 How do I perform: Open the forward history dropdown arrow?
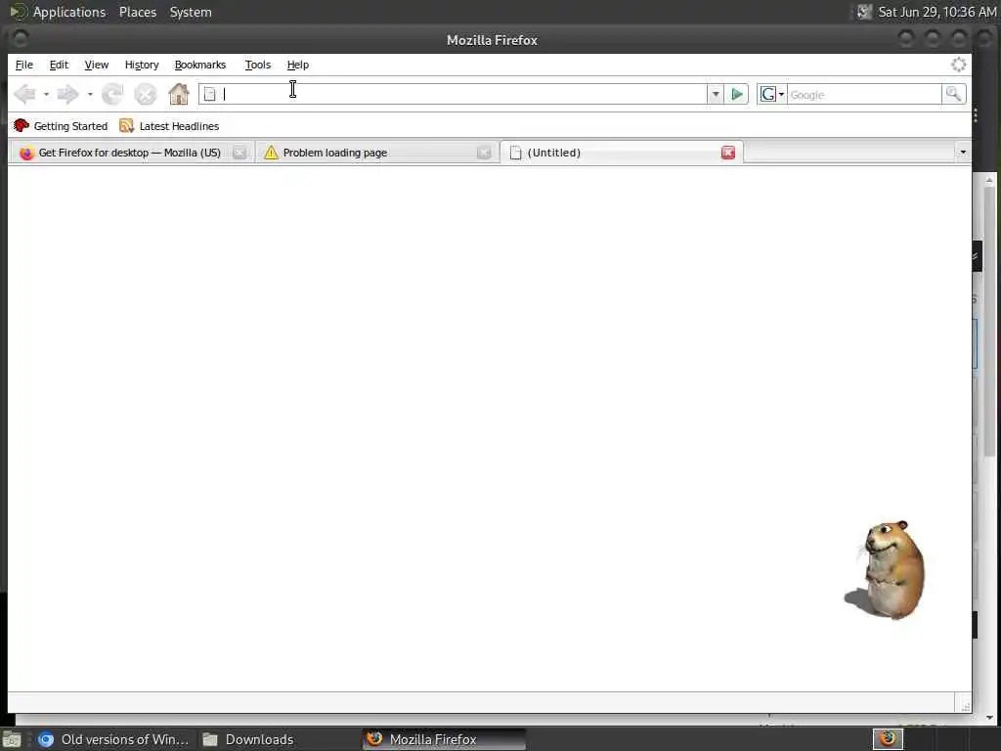click(x=90, y=95)
